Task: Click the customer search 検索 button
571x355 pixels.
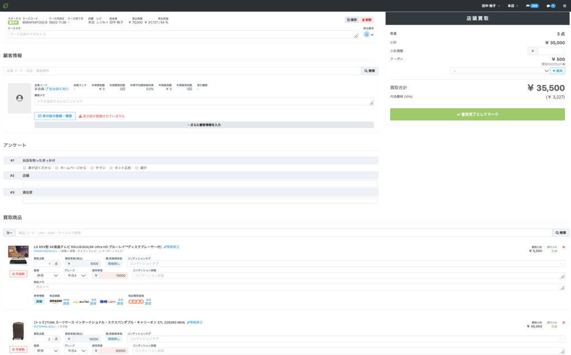Action: coord(370,71)
